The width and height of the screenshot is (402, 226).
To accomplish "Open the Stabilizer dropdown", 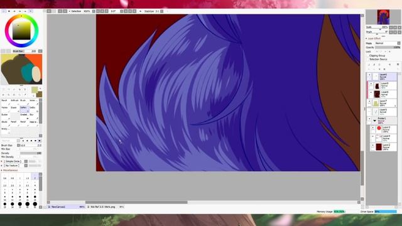I will [162, 11].
